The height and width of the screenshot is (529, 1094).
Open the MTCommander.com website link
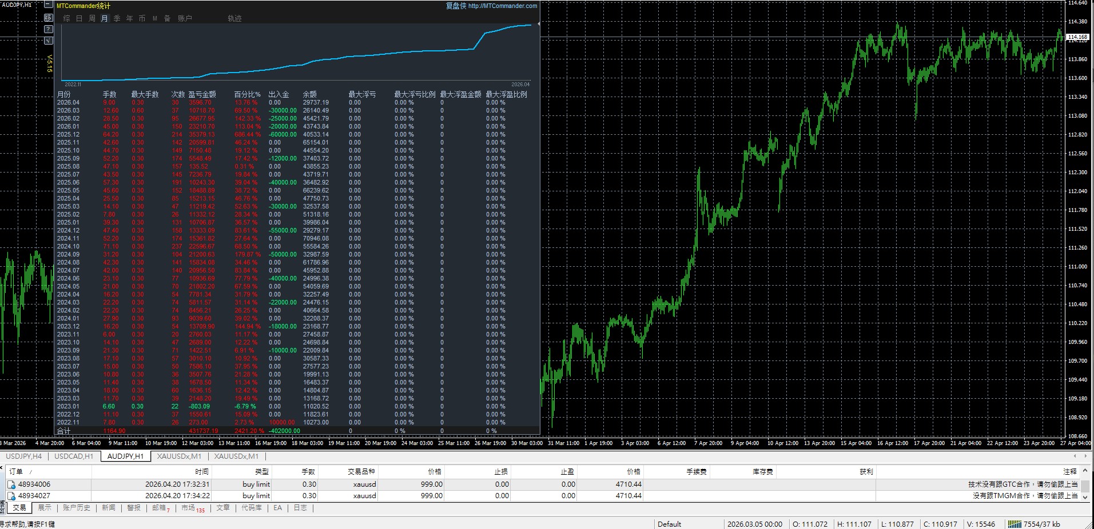pyautogui.click(x=503, y=6)
